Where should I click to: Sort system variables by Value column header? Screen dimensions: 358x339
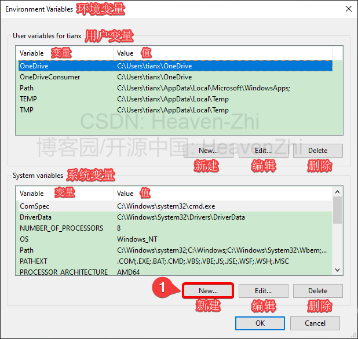tap(222, 194)
